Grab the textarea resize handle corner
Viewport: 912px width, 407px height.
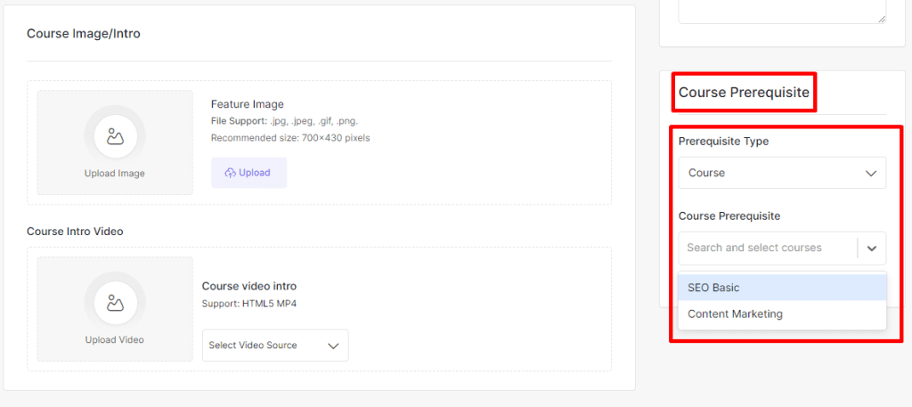click(881, 18)
